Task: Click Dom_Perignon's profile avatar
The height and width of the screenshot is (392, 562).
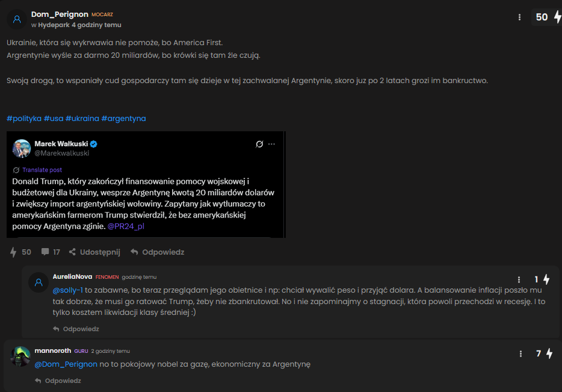Action: click(17, 19)
